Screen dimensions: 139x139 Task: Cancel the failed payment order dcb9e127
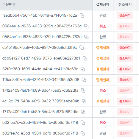(125, 58)
